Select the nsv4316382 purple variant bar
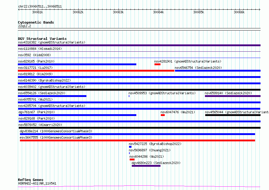 [x=139, y=45]
